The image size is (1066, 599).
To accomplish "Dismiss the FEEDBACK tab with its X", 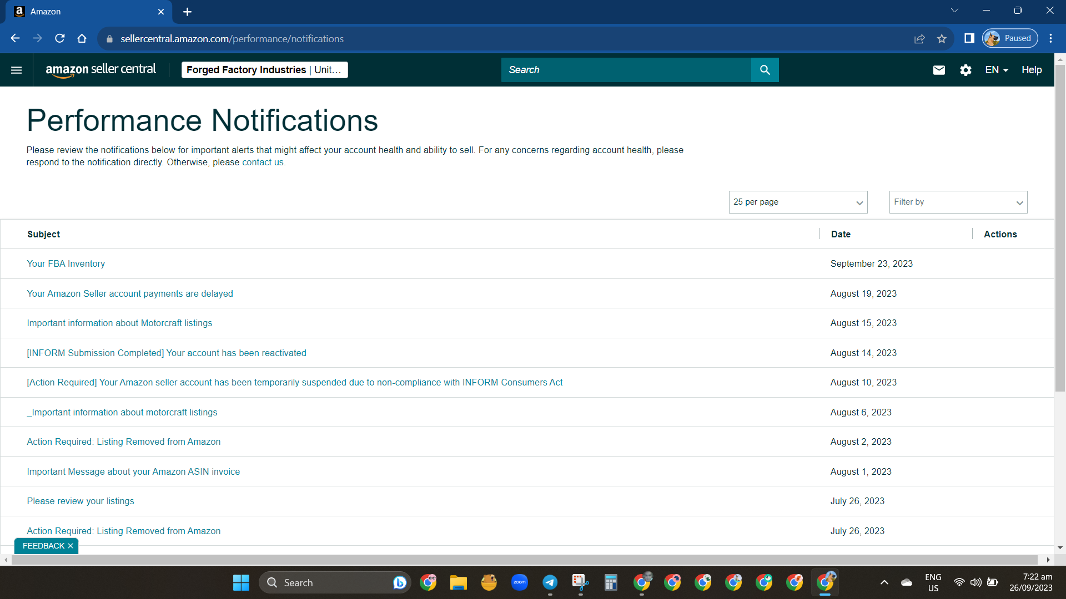I will click(x=71, y=546).
